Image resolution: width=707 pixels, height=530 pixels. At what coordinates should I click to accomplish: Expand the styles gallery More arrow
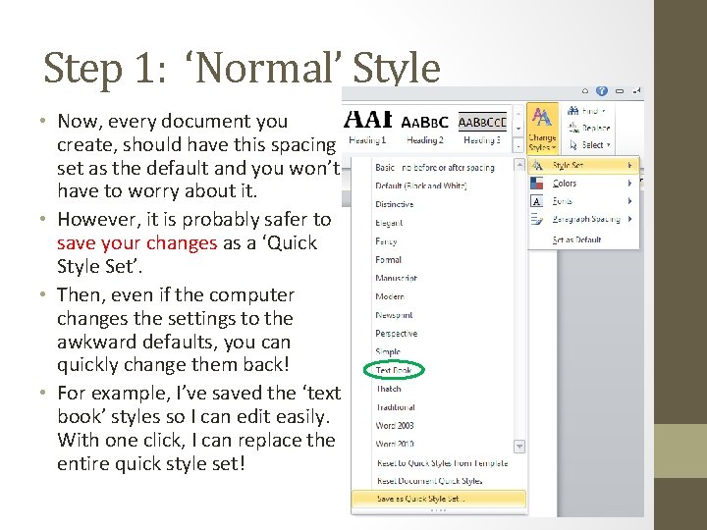(518, 146)
